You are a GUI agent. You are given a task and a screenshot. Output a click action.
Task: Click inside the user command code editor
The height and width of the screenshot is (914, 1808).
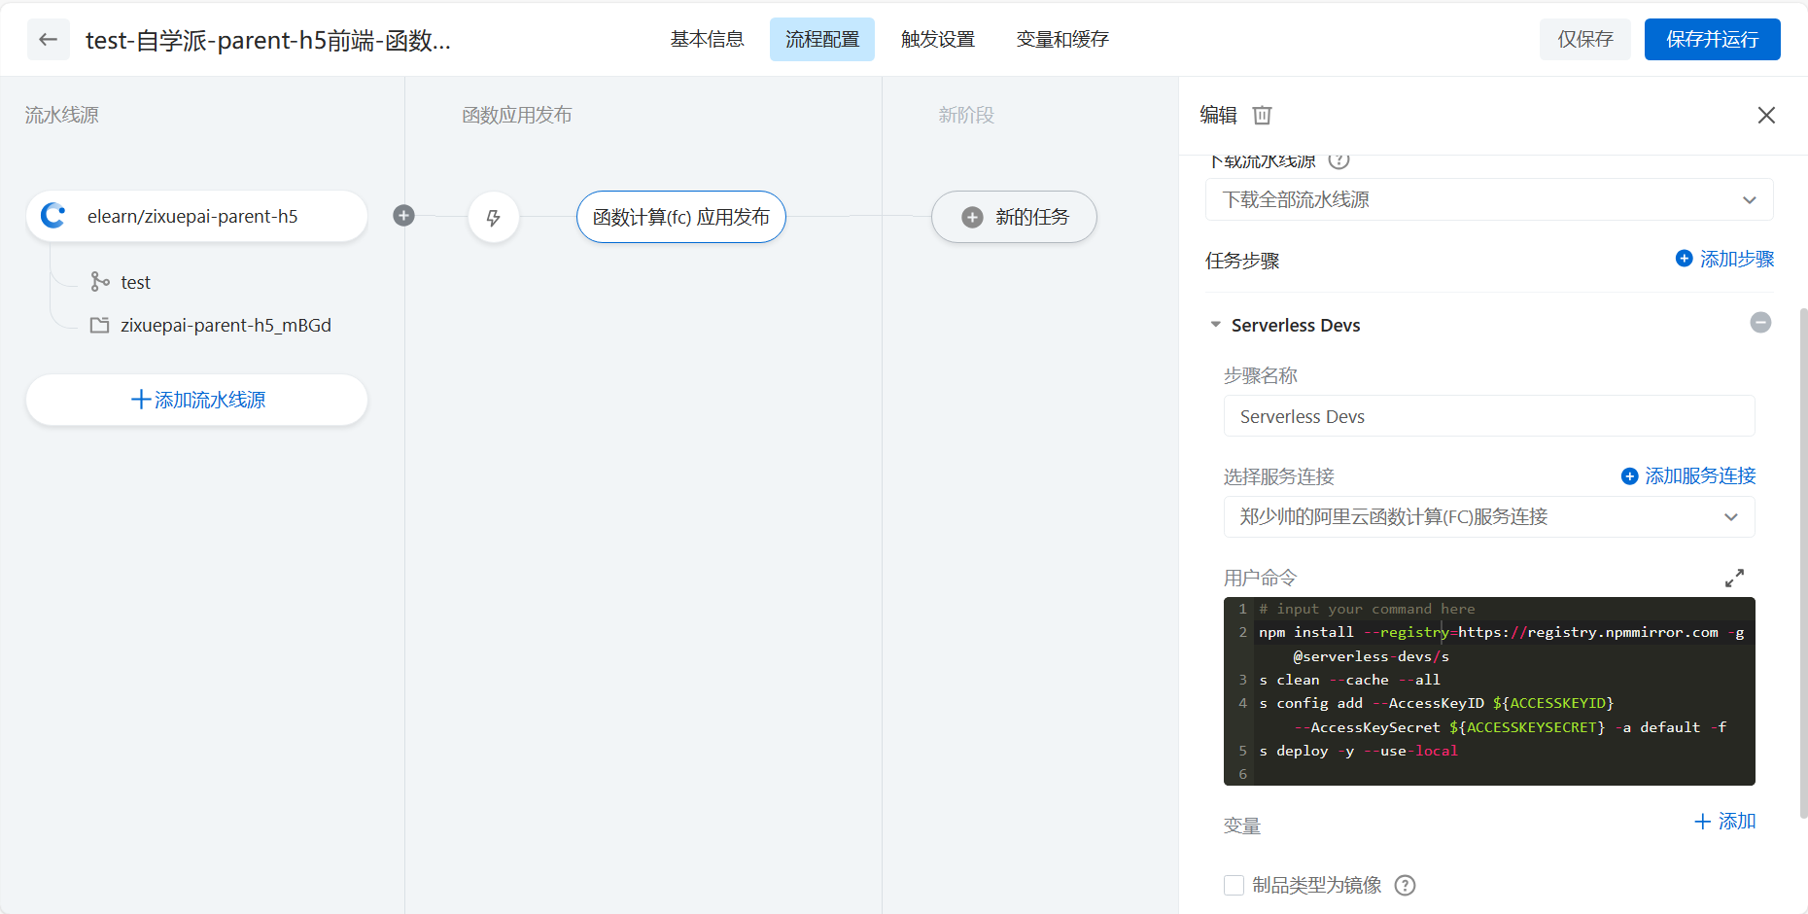pyautogui.click(x=1489, y=691)
